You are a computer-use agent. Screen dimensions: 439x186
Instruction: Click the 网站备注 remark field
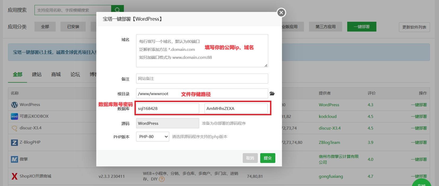[202, 79]
